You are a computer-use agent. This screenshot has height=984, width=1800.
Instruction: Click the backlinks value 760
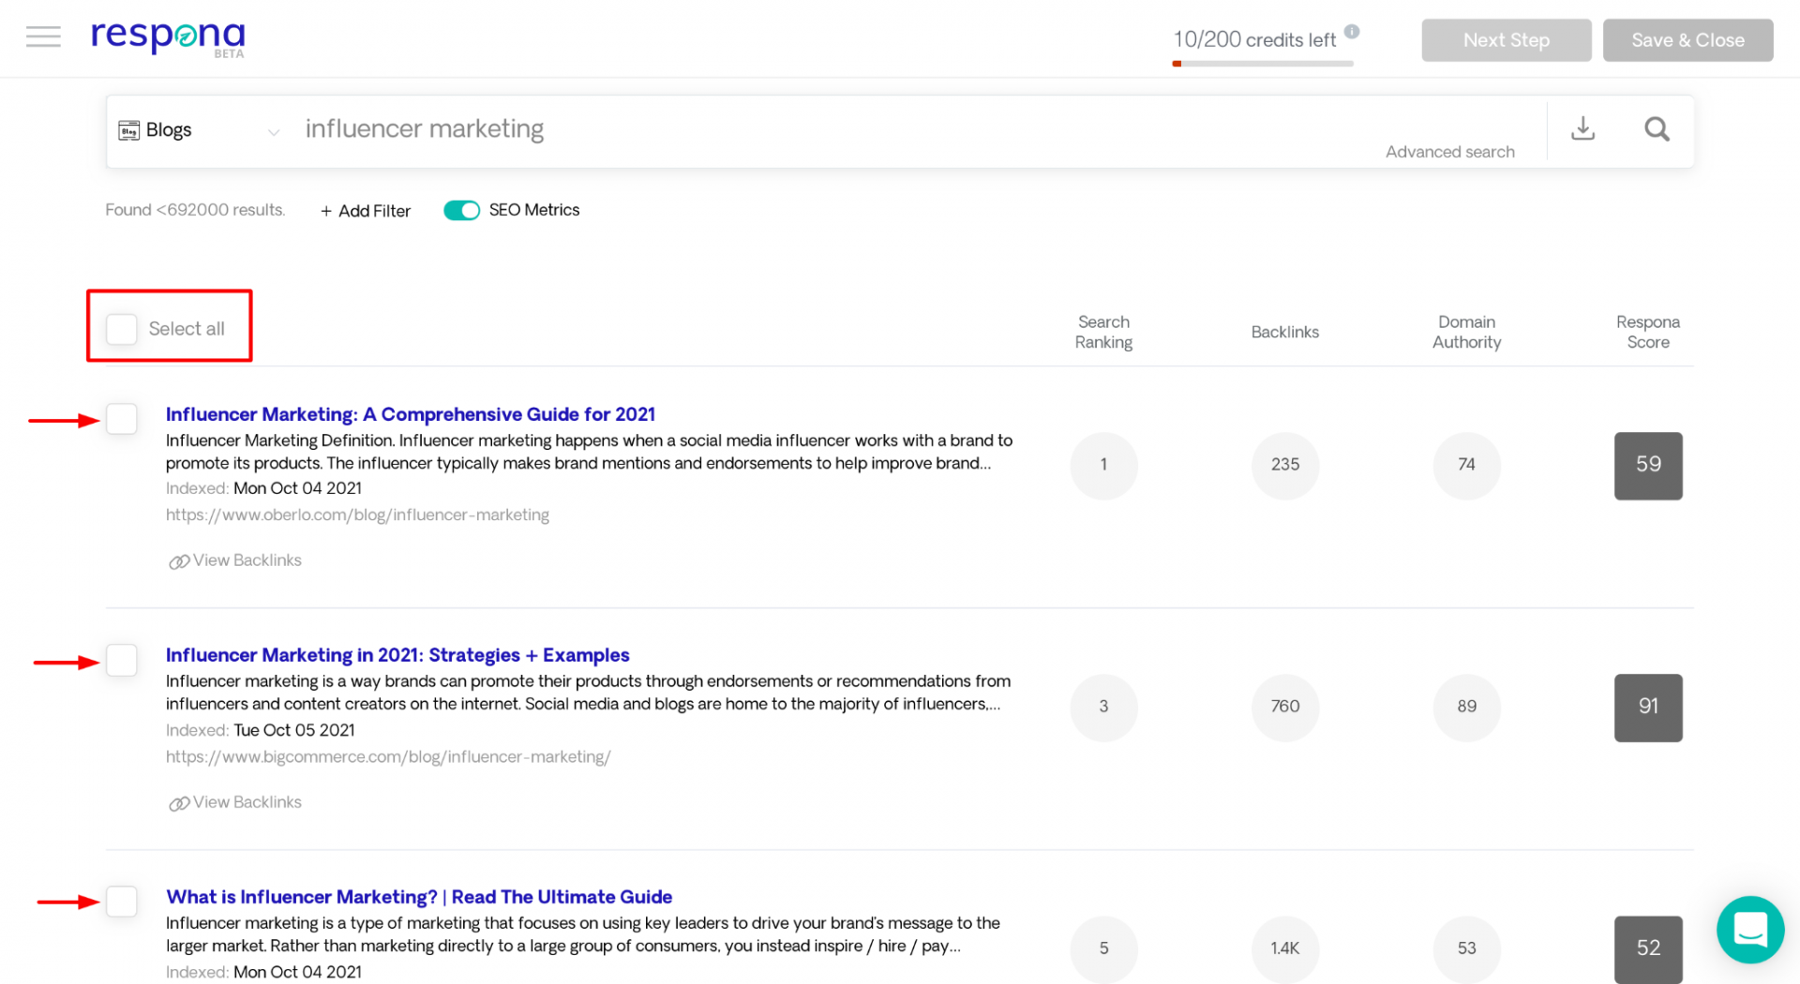pos(1284,708)
